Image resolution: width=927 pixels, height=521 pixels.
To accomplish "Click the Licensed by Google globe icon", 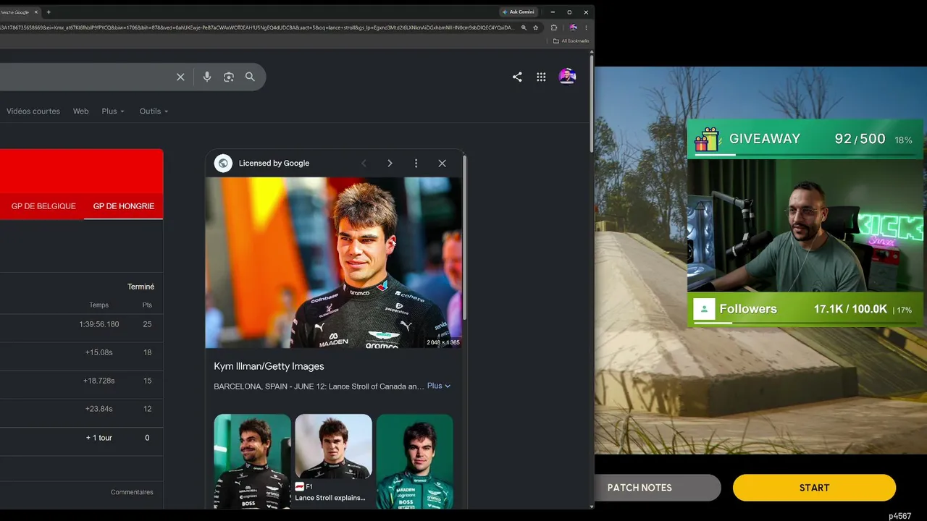I will point(223,164).
